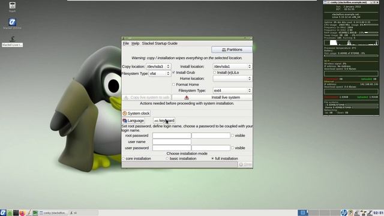Open vfat Filesystem Type dropdown
Viewport: 384px width, 216px height.
click(x=160, y=73)
